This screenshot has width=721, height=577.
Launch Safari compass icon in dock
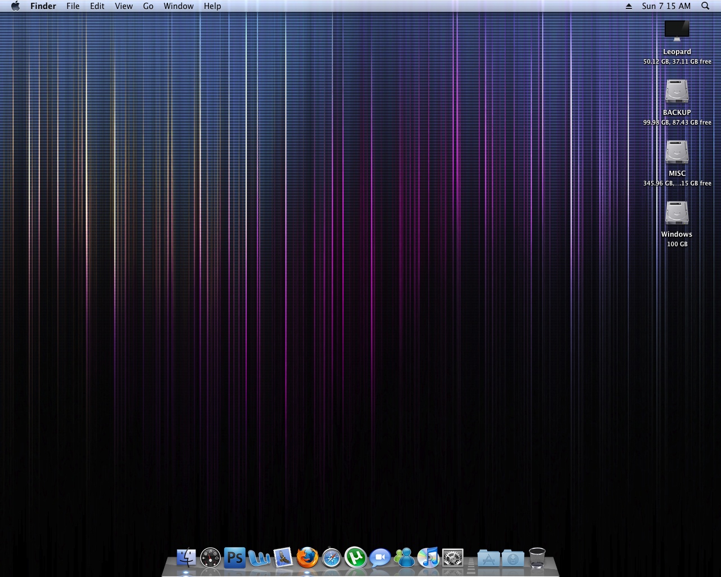[x=331, y=558]
